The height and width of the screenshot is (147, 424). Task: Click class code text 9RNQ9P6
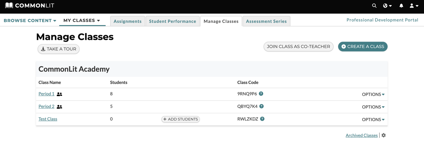pos(247,94)
